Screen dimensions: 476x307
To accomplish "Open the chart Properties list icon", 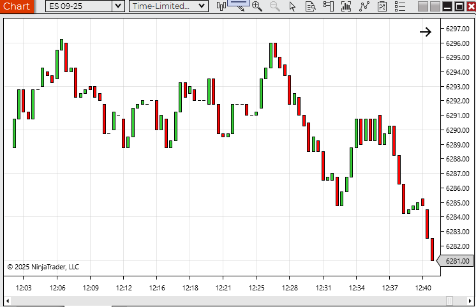I will pos(400,6).
